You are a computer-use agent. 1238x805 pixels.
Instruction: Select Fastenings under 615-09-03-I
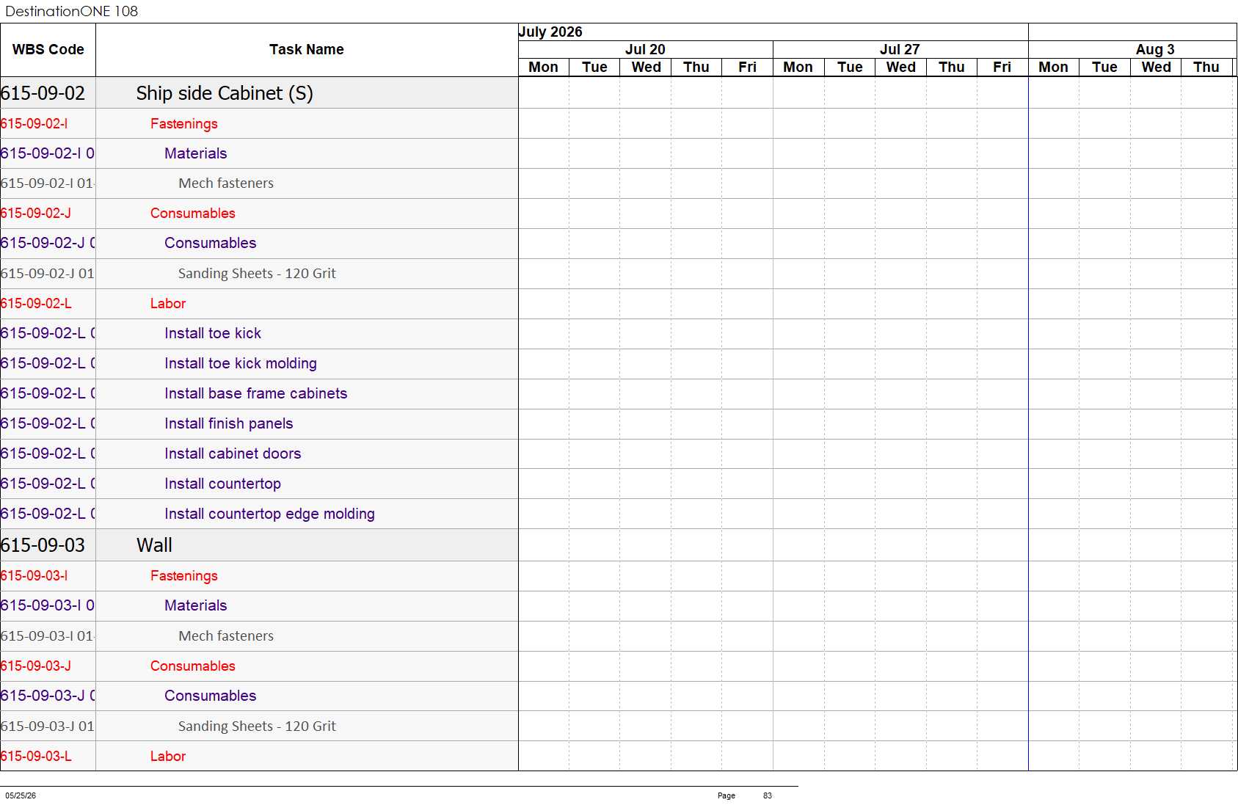183,575
